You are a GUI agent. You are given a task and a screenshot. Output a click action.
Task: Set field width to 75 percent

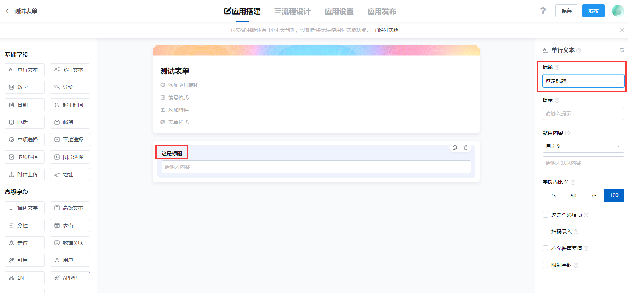(594, 196)
